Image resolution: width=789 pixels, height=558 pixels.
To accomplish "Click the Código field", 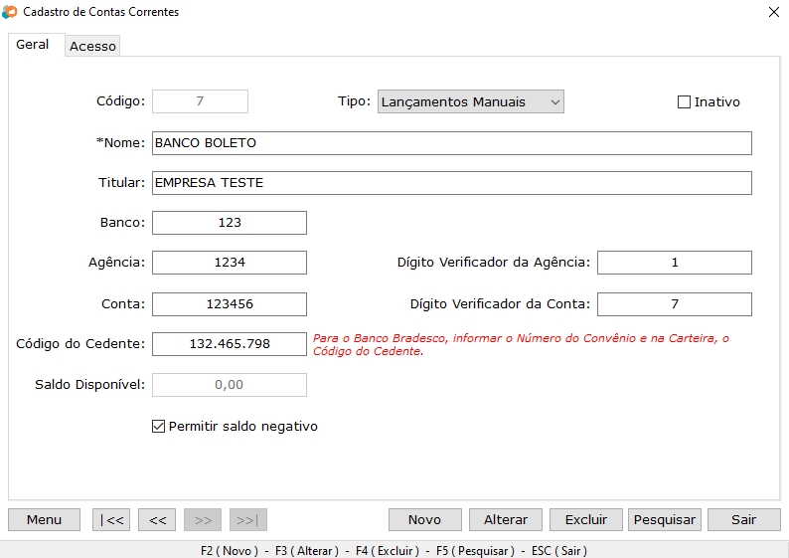I will pyautogui.click(x=200, y=101).
